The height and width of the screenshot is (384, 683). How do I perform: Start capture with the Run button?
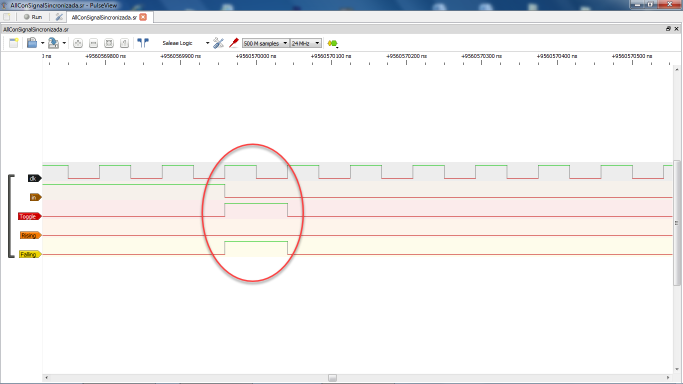tap(33, 17)
